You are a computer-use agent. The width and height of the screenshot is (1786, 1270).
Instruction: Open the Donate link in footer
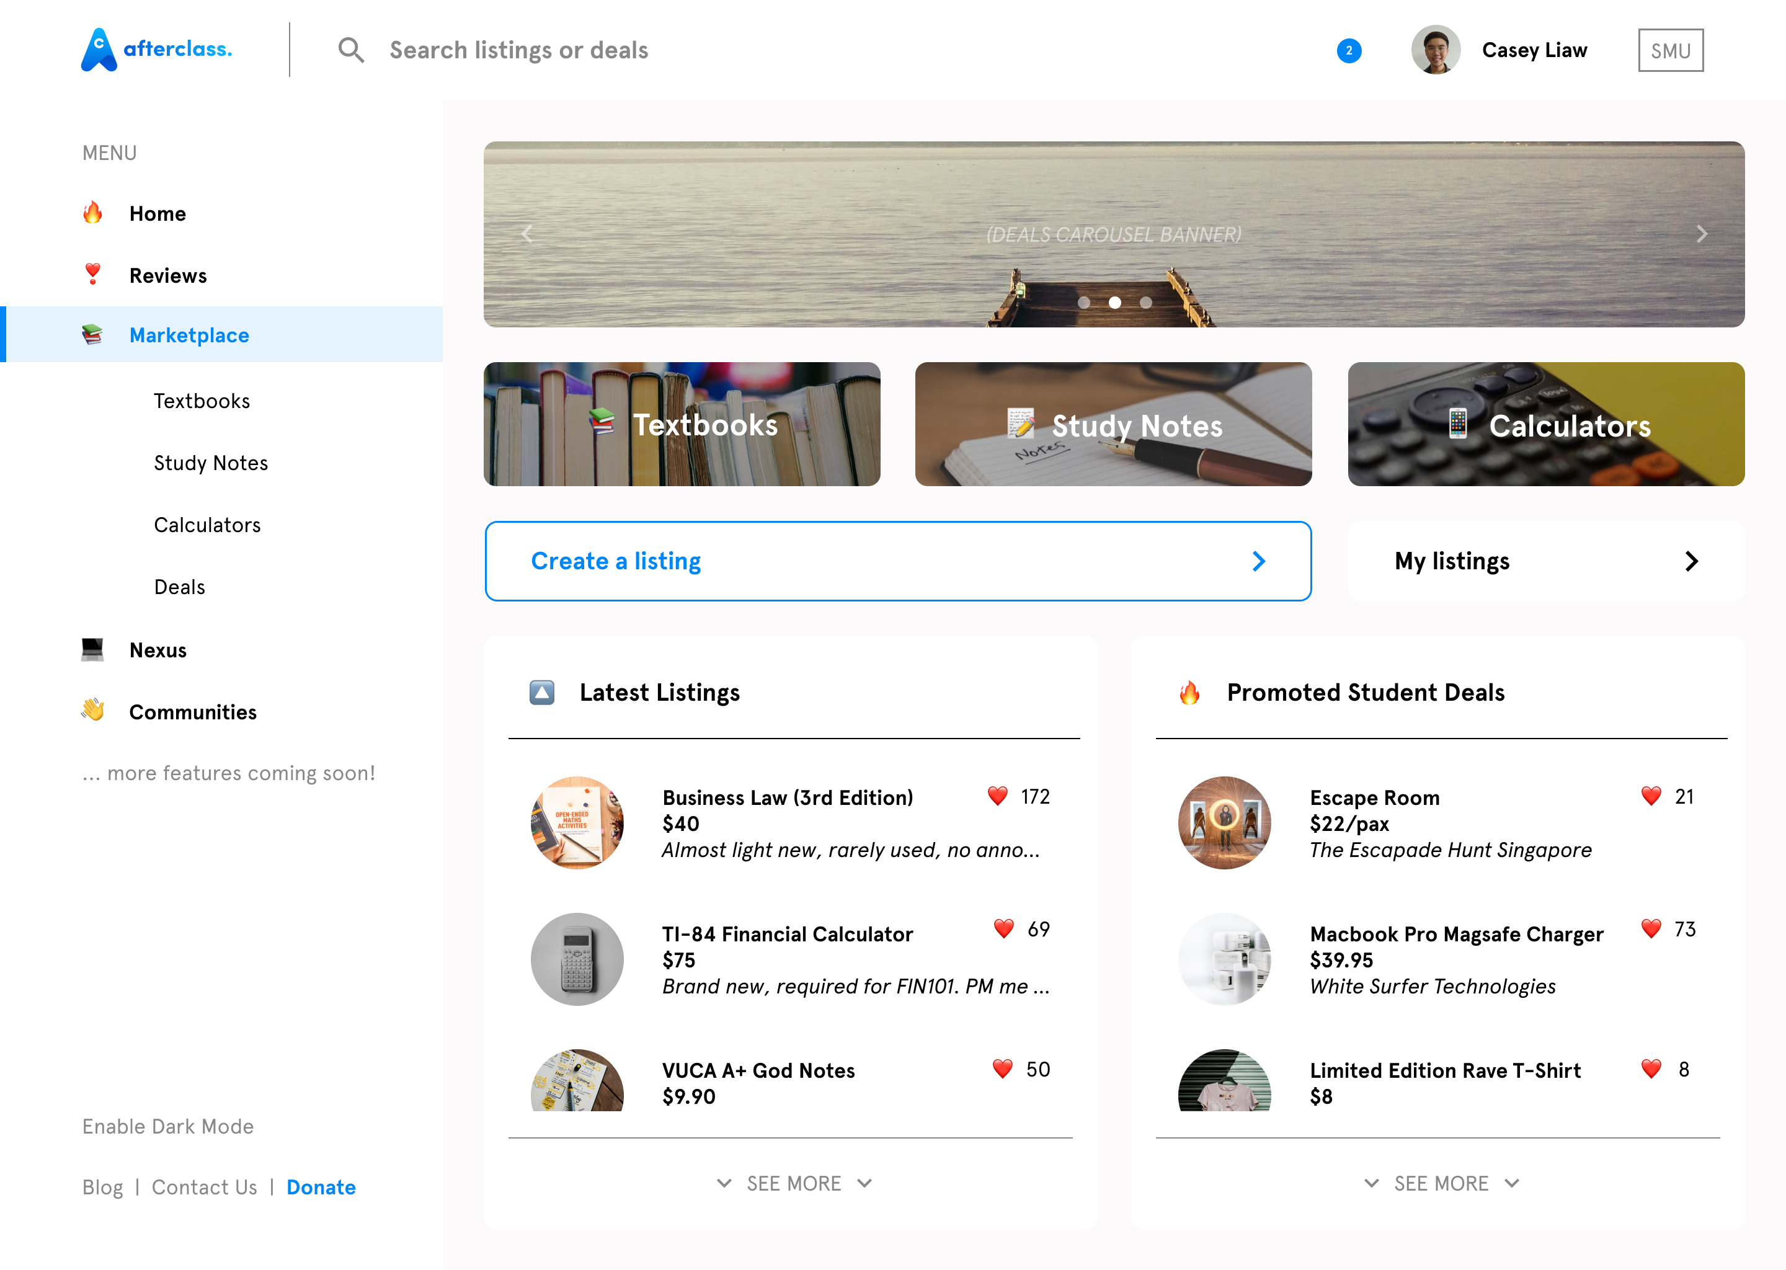[x=321, y=1187]
